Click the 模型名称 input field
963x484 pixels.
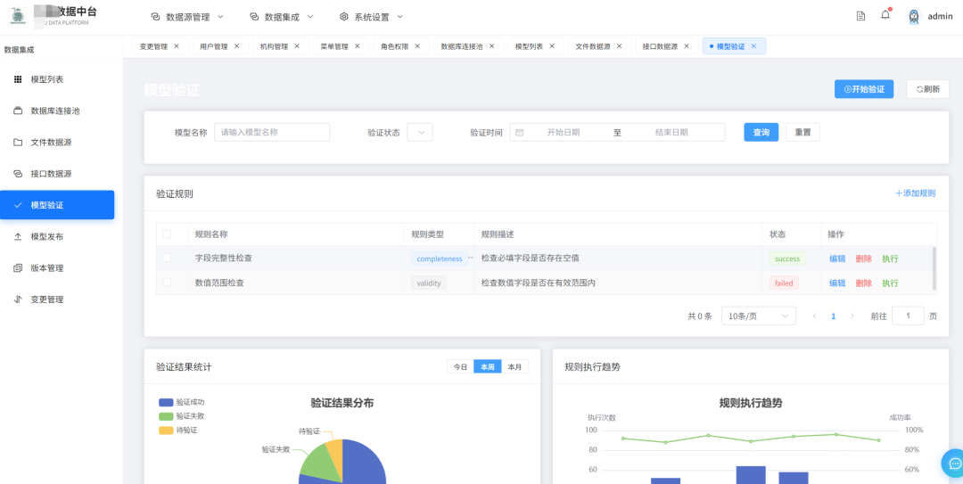pos(272,132)
